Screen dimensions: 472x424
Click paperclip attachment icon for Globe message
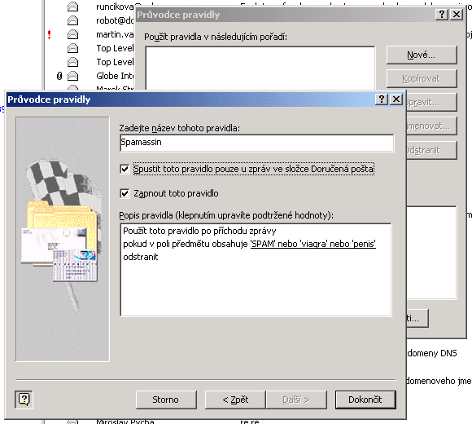(x=59, y=76)
